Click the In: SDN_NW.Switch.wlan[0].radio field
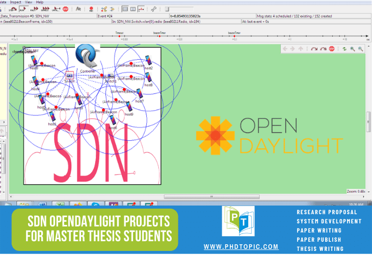372x255 pixels. 176,21
